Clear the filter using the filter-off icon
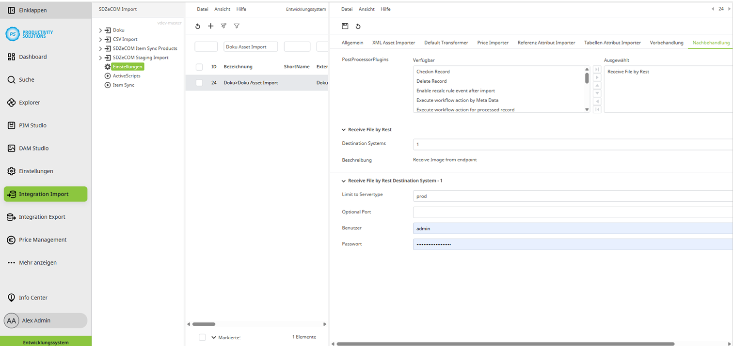This screenshot has width=733, height=346. point(223,26)
